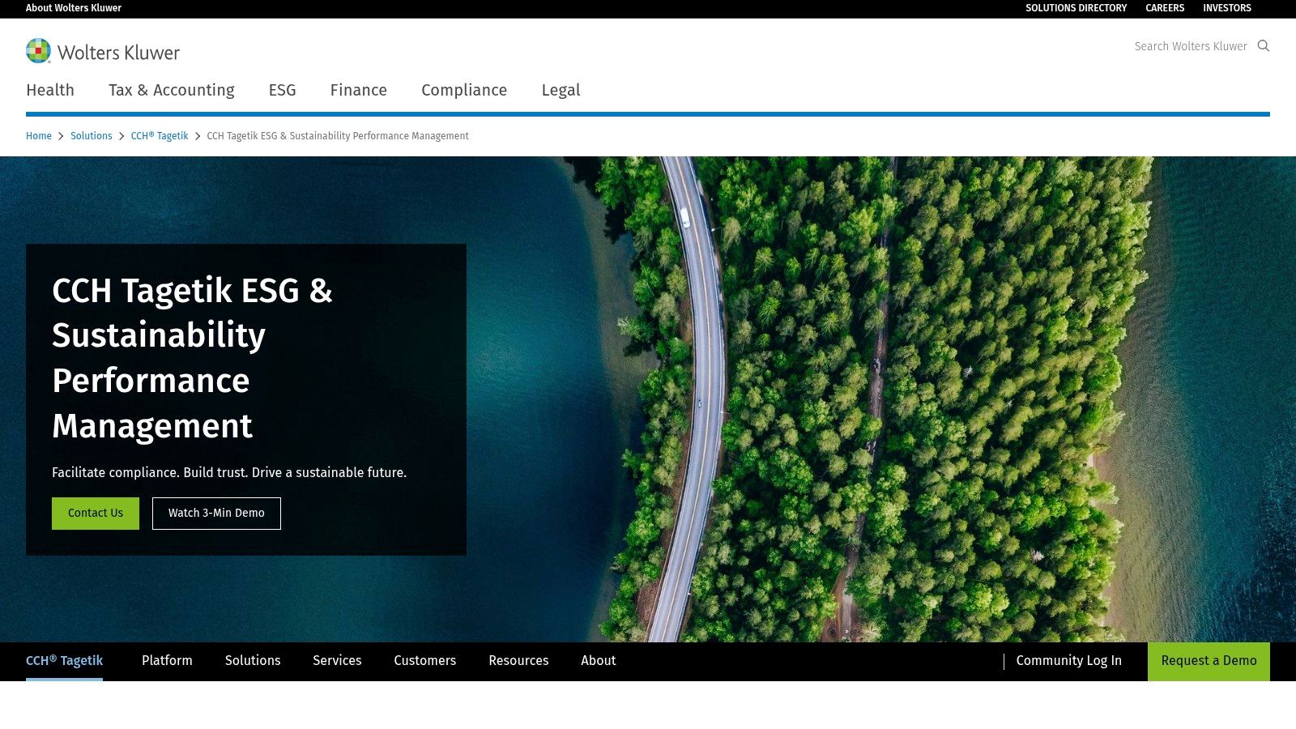Focus the Search Wolters Kluwer field
Image resolution: width=1296 pixels, height=729 pixels.
click(x=1190, y=46)
